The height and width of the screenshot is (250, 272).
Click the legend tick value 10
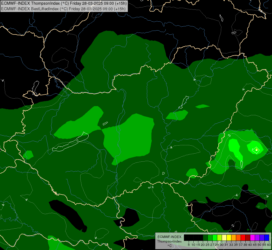(193, 245)
